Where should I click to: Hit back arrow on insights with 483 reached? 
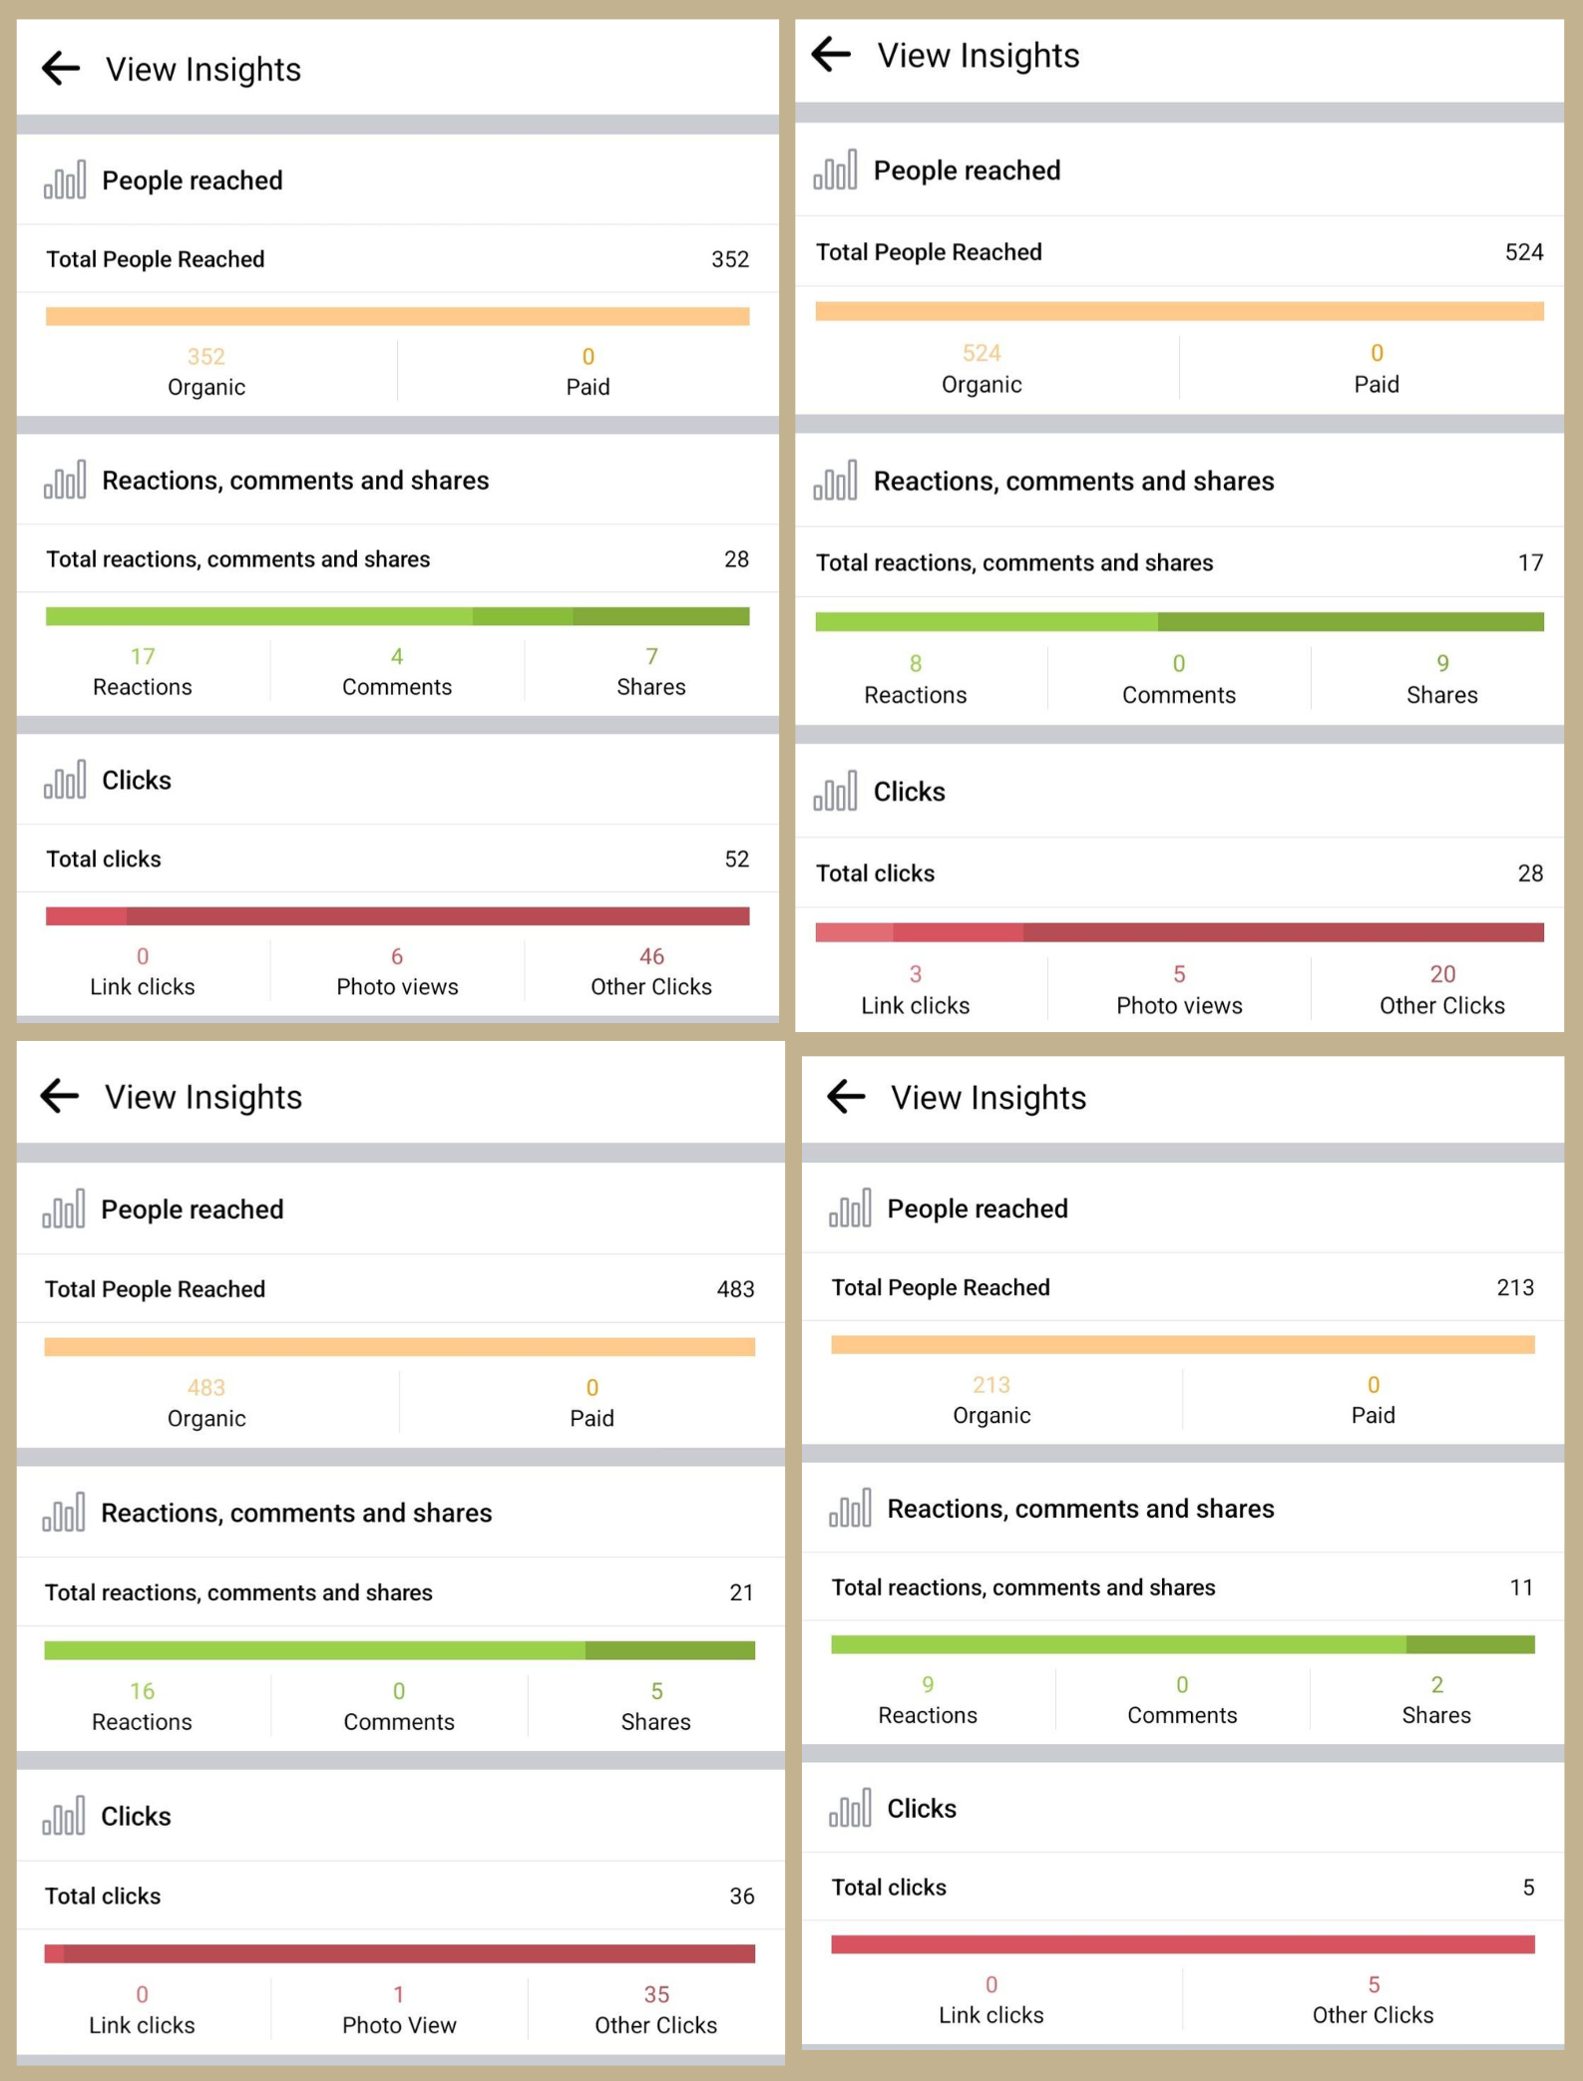click(60, 1096)
